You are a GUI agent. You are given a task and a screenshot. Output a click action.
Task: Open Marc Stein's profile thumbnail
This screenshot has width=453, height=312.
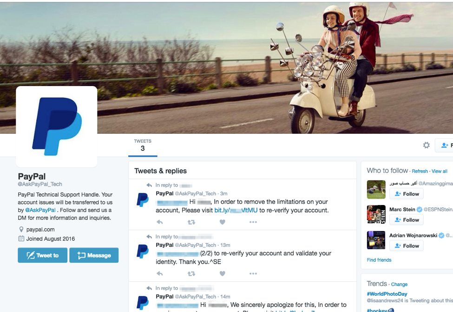pos(376,214)
